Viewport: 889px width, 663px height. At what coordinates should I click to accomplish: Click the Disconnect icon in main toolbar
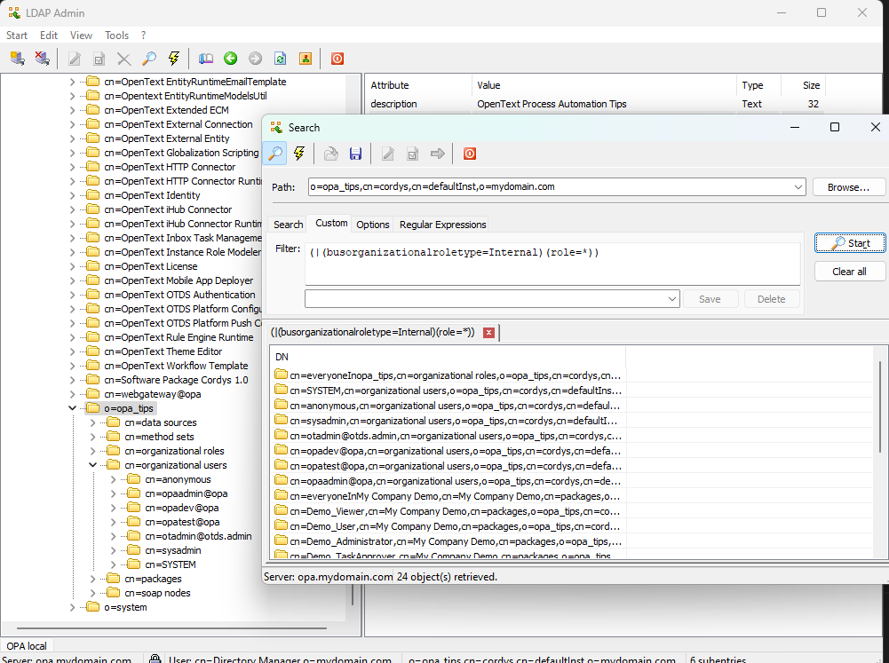pyautogui.click(x=42, y=59)
